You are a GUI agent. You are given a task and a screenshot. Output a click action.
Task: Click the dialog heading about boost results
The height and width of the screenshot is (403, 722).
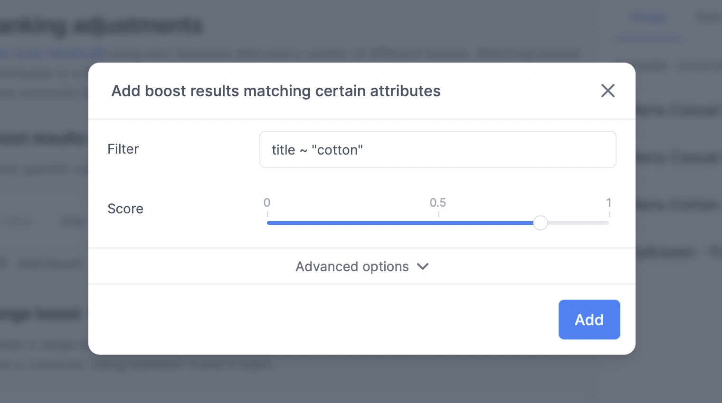click(276, 91)
